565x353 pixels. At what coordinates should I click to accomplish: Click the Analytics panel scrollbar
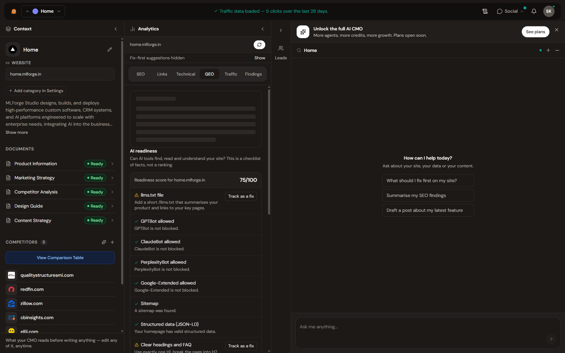269,152
